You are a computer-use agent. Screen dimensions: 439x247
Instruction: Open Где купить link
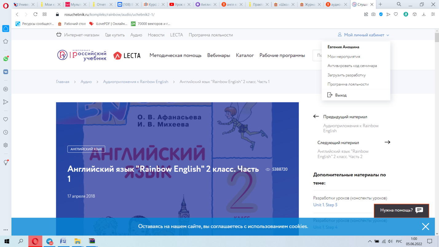115,35
